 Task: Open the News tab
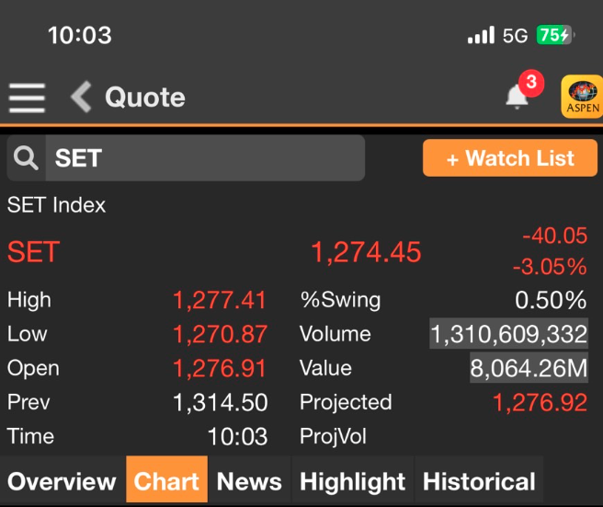(x=249, y=481)
